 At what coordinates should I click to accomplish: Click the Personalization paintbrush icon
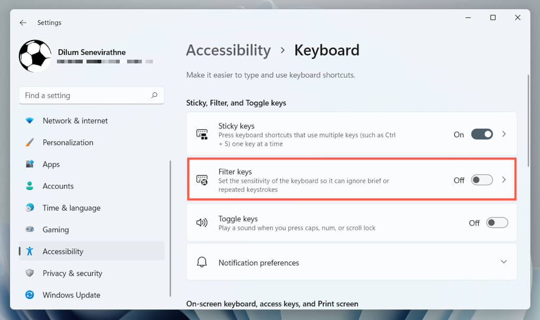30,143
